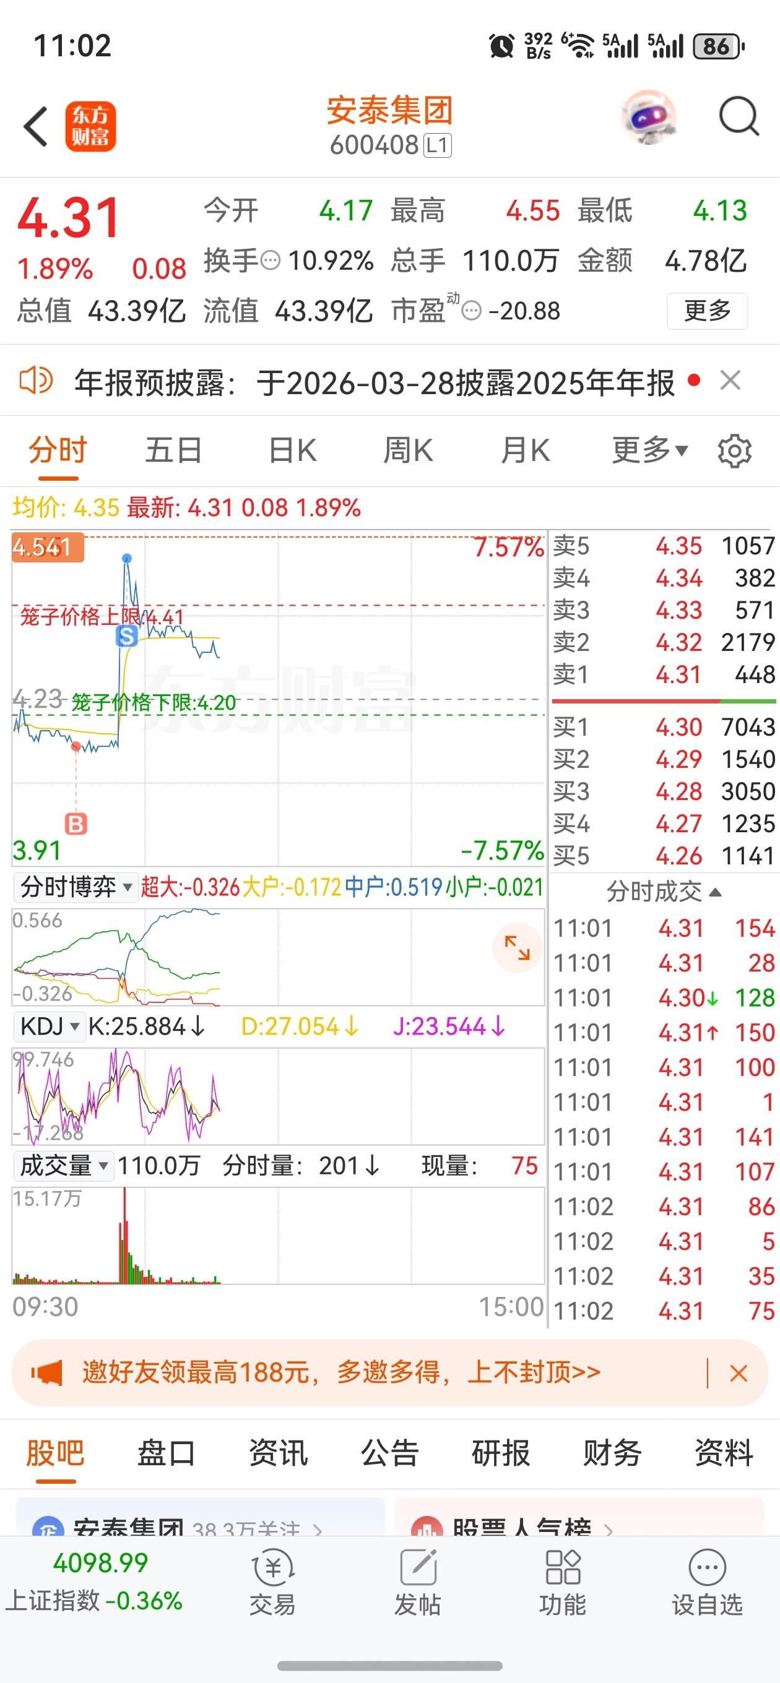Screen dimensions: 780x1683
Task: Select the 研报 tab
Action: [501, 1453]
